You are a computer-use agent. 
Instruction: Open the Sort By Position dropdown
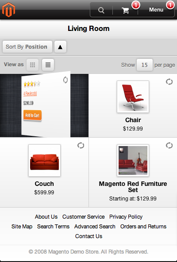27,47
